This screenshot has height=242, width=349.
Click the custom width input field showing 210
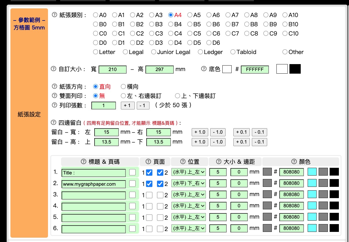(x=112, y=70)
